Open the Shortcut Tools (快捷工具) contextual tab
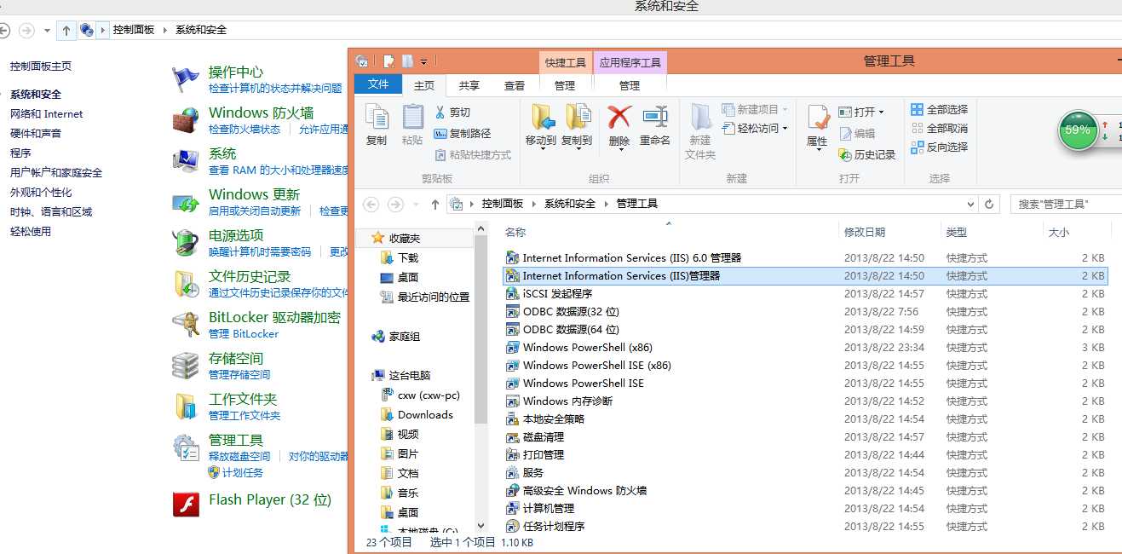The width and height of the screenshot is (1122, 554). tap(566, 63)
